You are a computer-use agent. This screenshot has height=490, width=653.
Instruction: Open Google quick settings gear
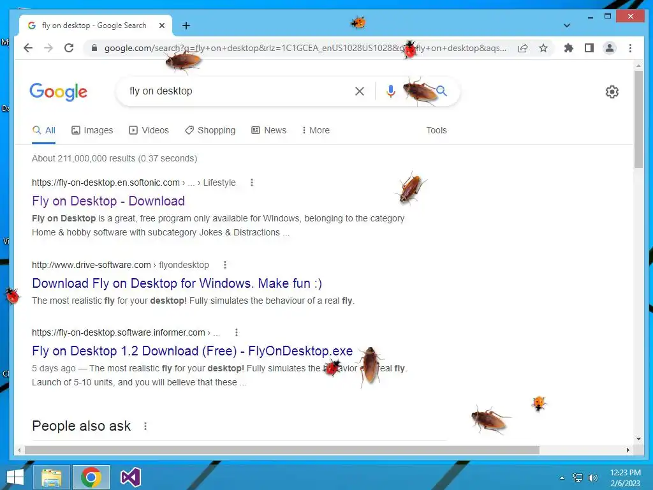click(612, 92)
